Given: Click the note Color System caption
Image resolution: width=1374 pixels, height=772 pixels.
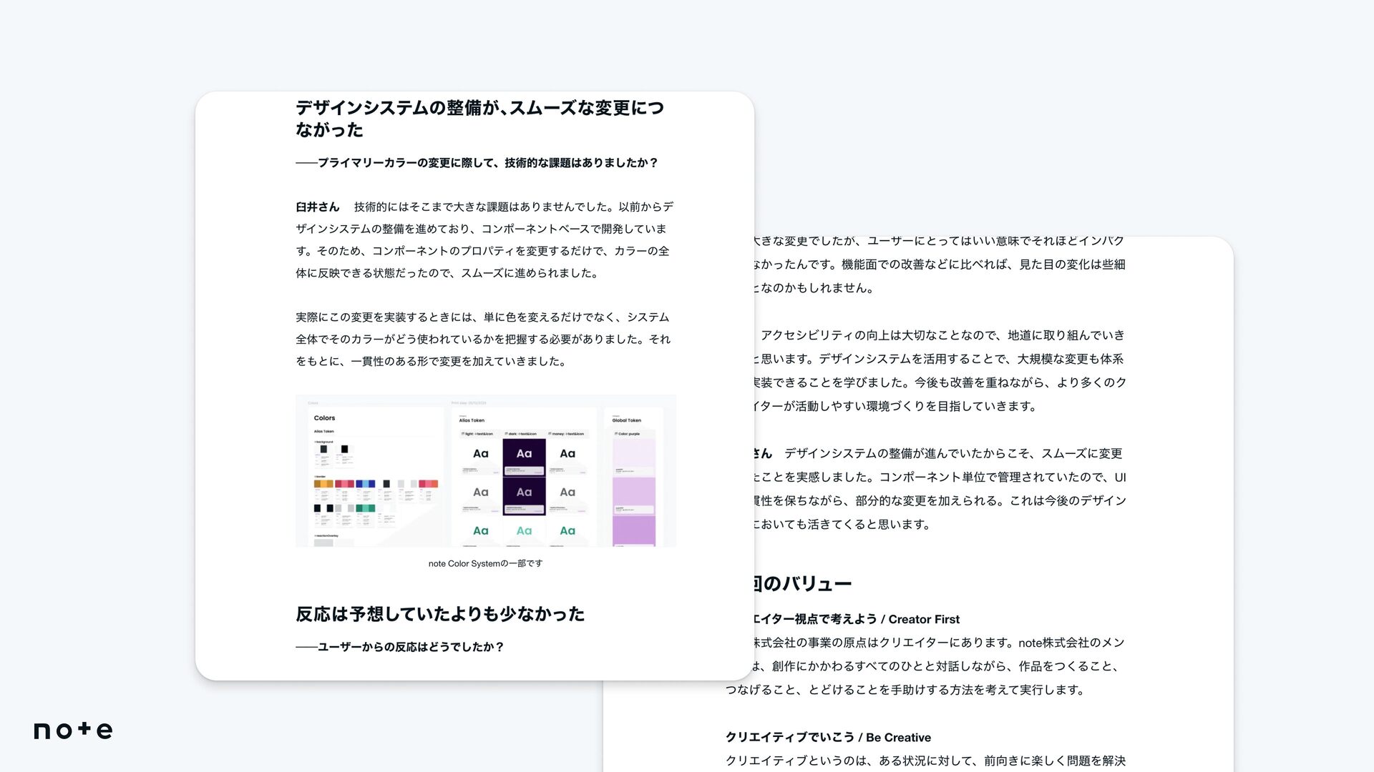Looking at the screenshot, I should pyautogui.click(x=485, y=563).
